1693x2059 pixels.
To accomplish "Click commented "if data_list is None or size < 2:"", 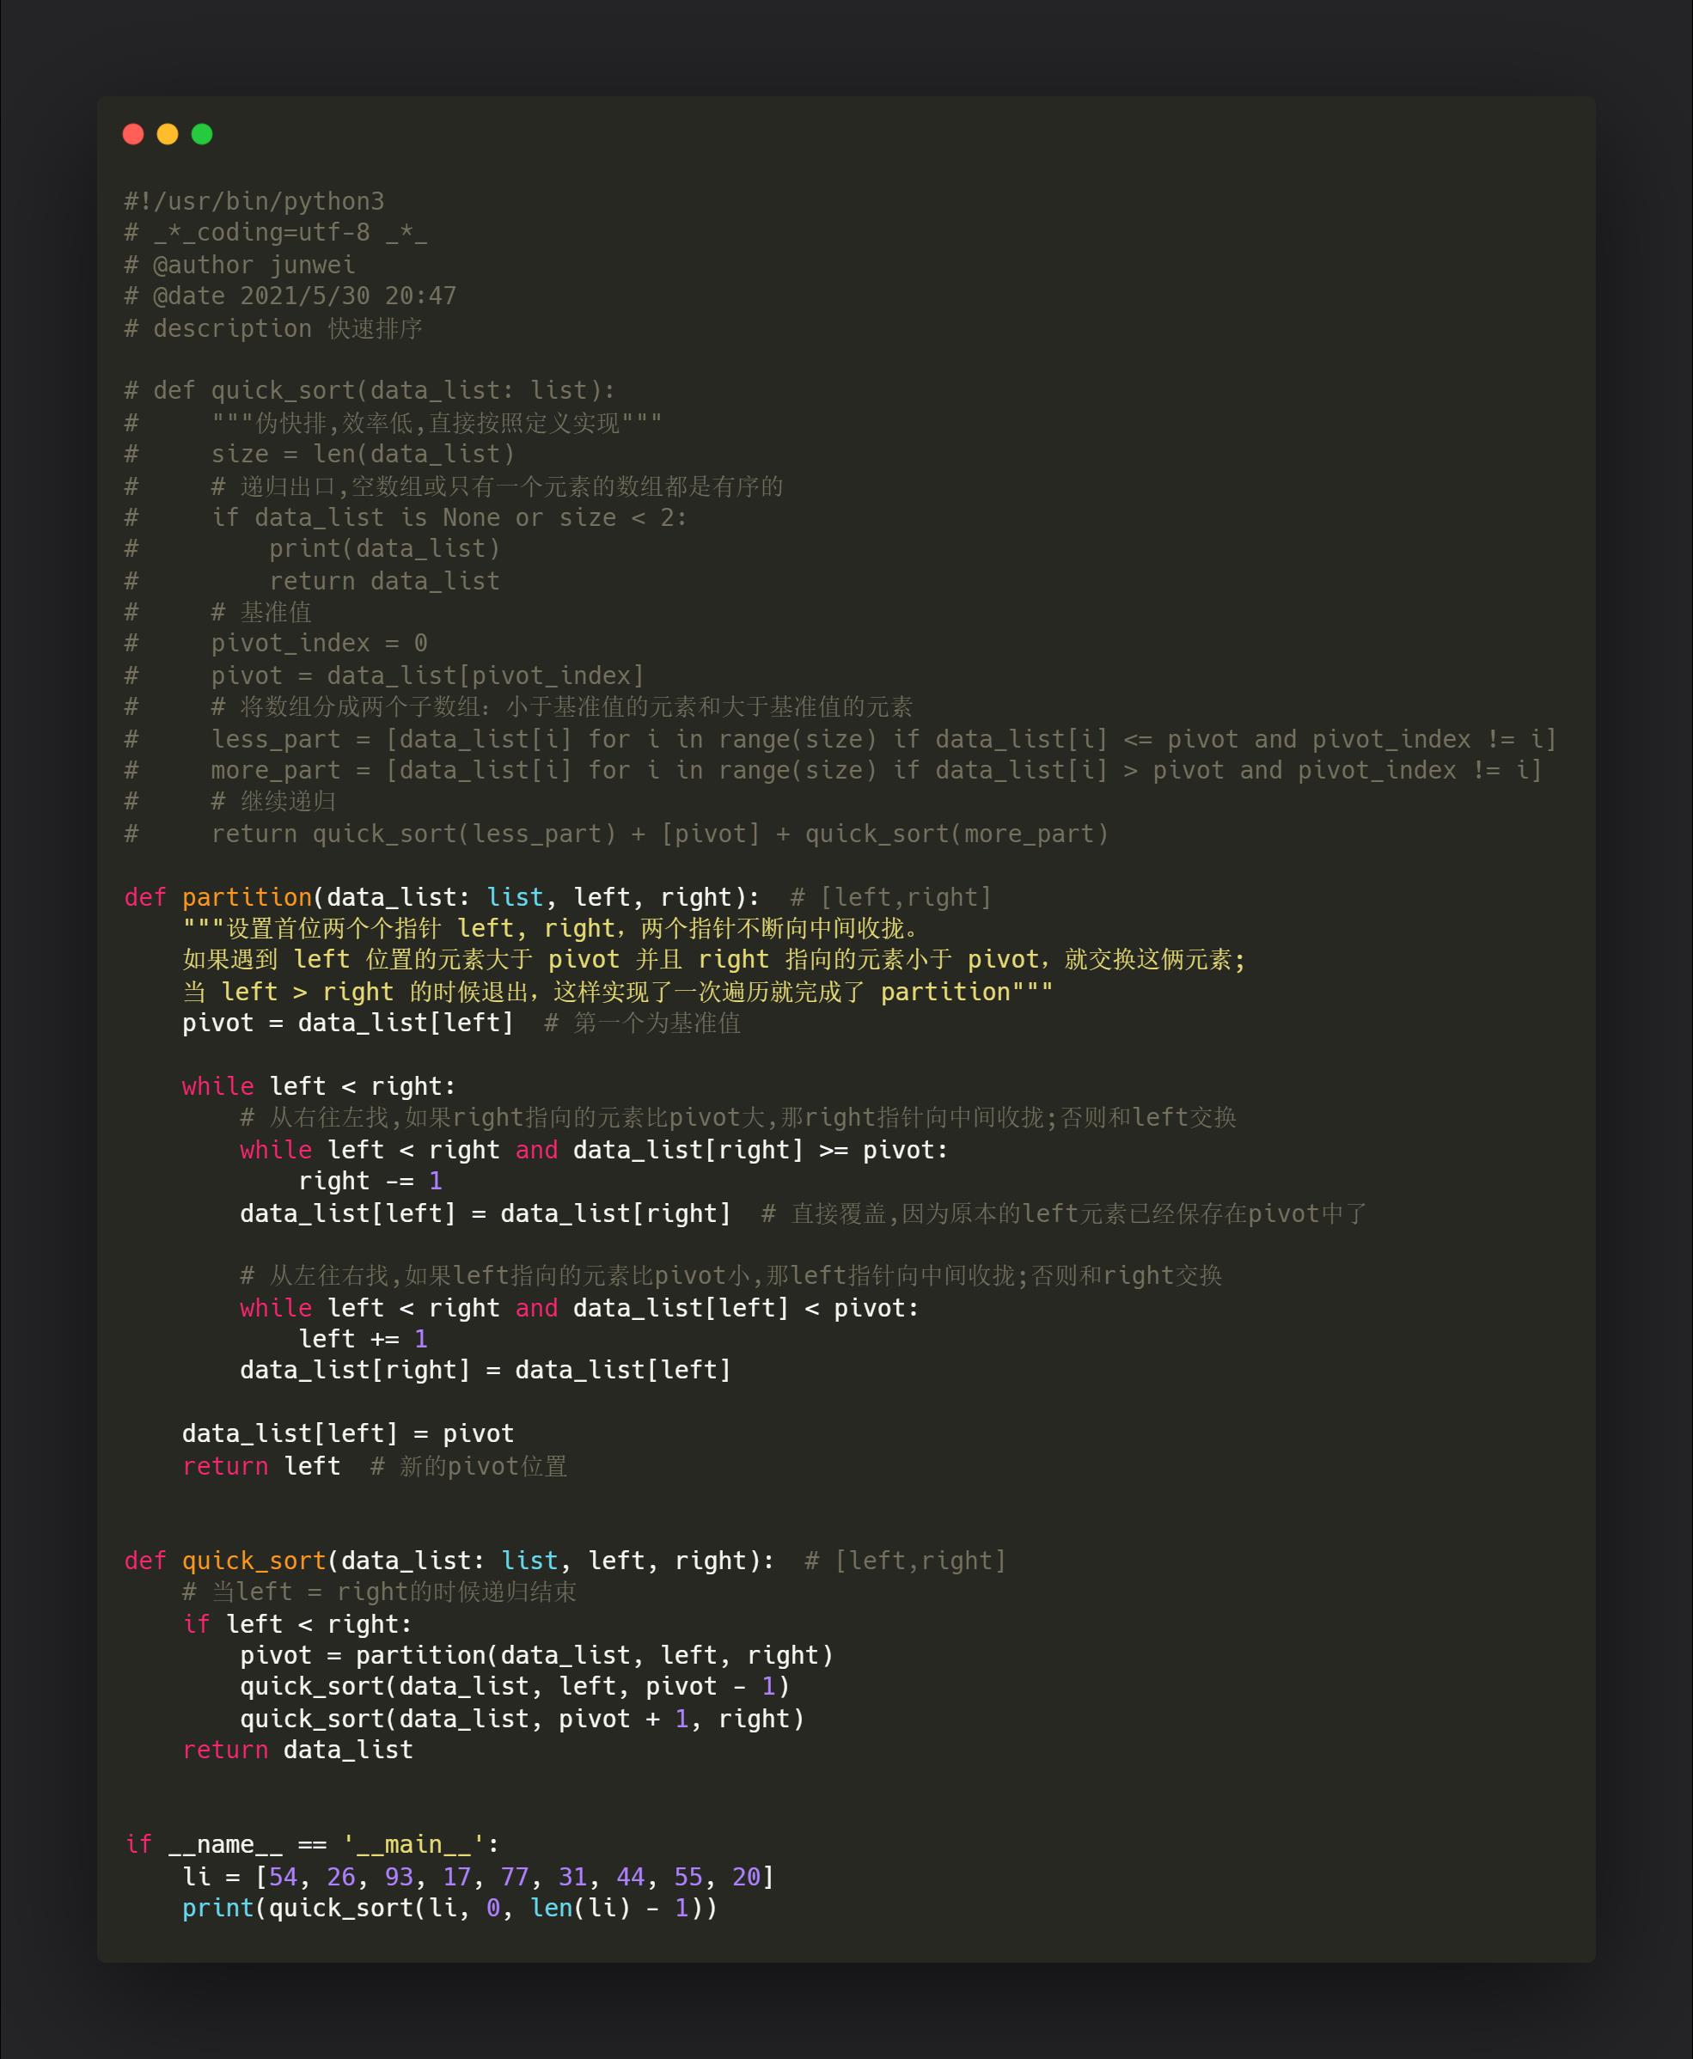I will [x=449, y=516].
